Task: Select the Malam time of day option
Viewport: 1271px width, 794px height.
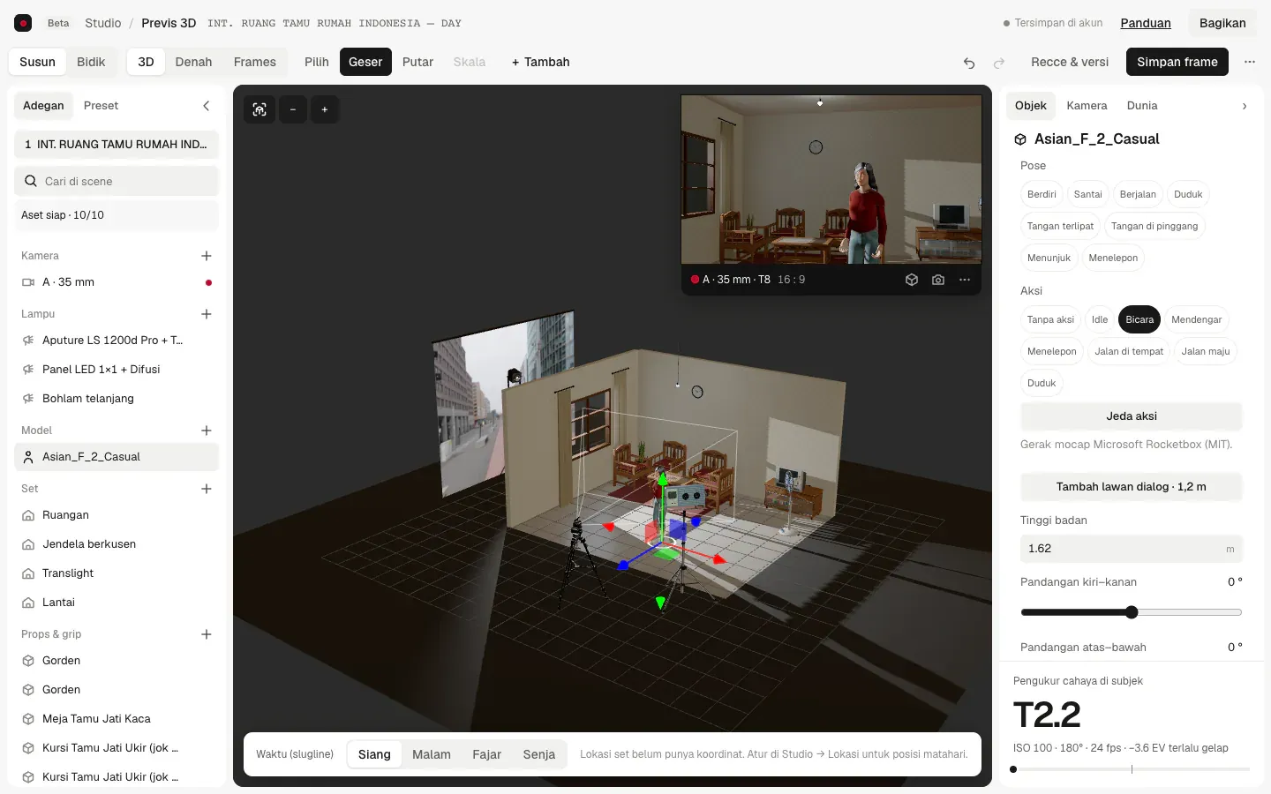Action: coord(432,754)
